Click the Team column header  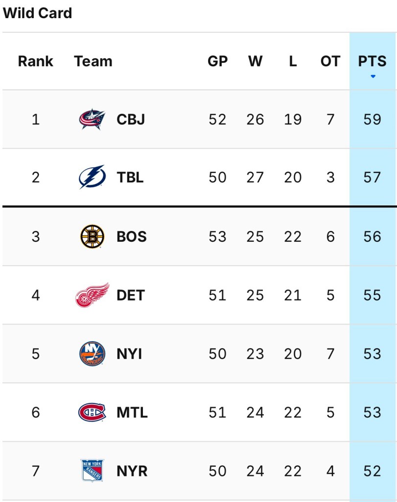pyautogui.click(x=93, y=61)
